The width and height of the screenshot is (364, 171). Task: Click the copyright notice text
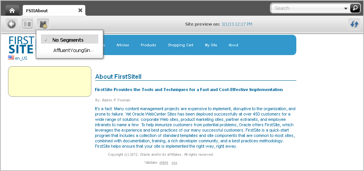click(161, 155)
